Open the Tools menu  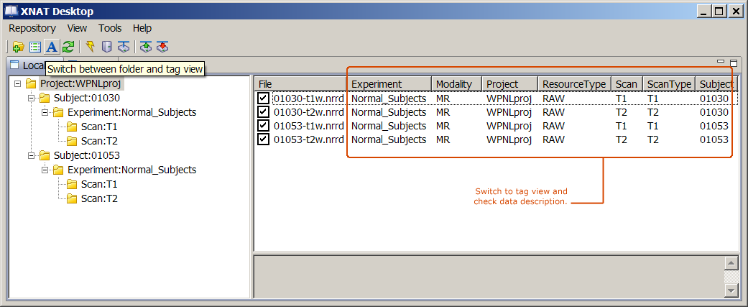[x=110, y=28]
